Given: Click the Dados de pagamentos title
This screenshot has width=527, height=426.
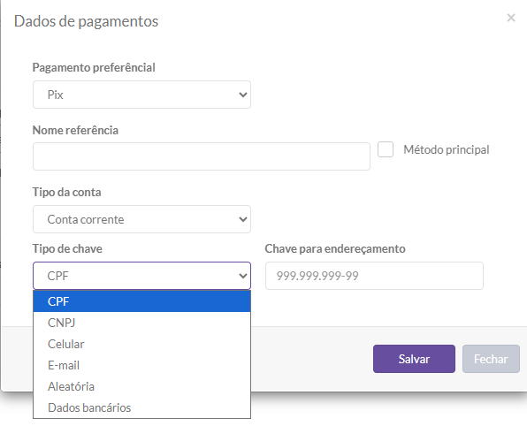Looking at the screenshot, I should (86, 21).
